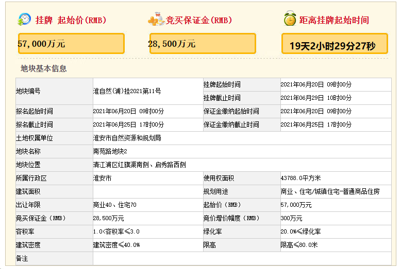
Task: Click the 地块基本信息 section heading
Action: [x=44, y=68]
